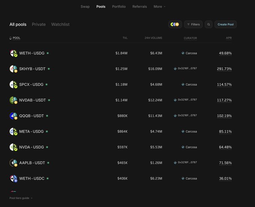Open the WETH - USDG pool name
This screenshot has height=207, width=255.
click(x=32, y=53)
